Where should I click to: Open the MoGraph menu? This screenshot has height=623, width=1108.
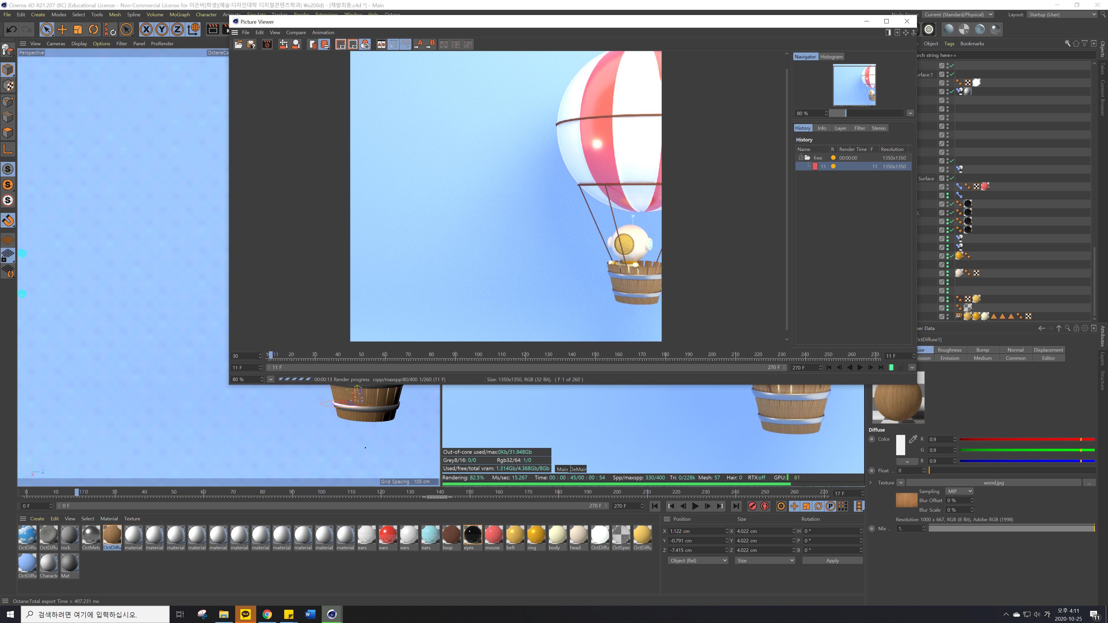pyautogui.click(x=179, y=15)
